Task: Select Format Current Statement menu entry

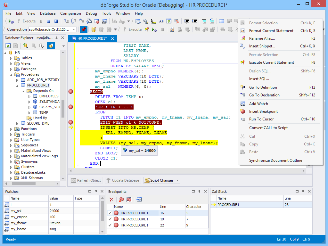Action: coord(280,31)
